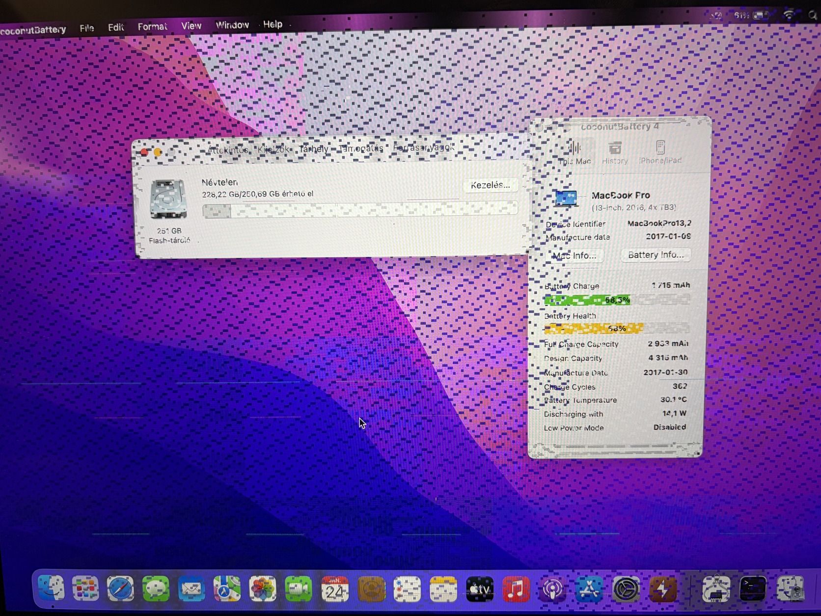Click the orange lightning-bolt app in the Dock
821x616 pixels.
663,588
